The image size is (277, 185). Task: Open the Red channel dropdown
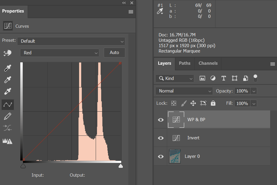59,53
